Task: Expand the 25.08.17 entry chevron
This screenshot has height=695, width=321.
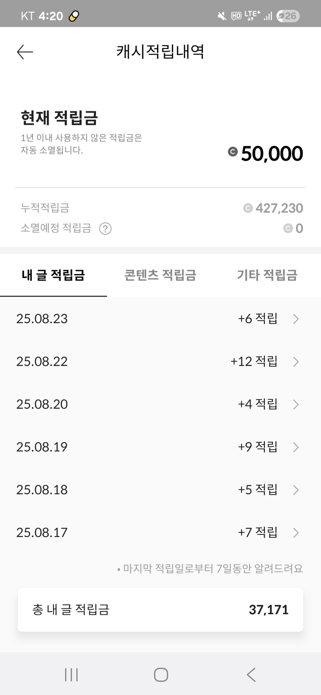Action: 296,533
